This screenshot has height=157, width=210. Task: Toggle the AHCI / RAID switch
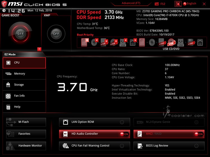169,134
